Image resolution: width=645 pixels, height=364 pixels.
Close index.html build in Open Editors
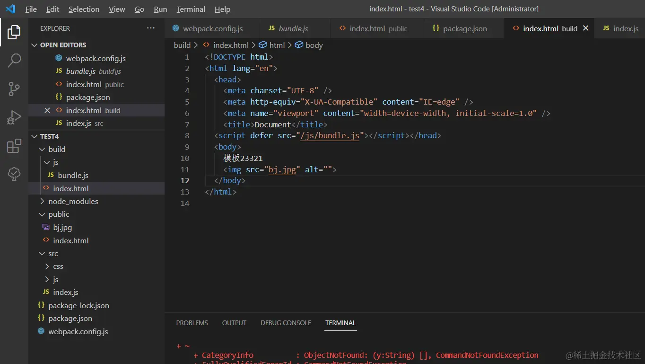pos(47,110)
